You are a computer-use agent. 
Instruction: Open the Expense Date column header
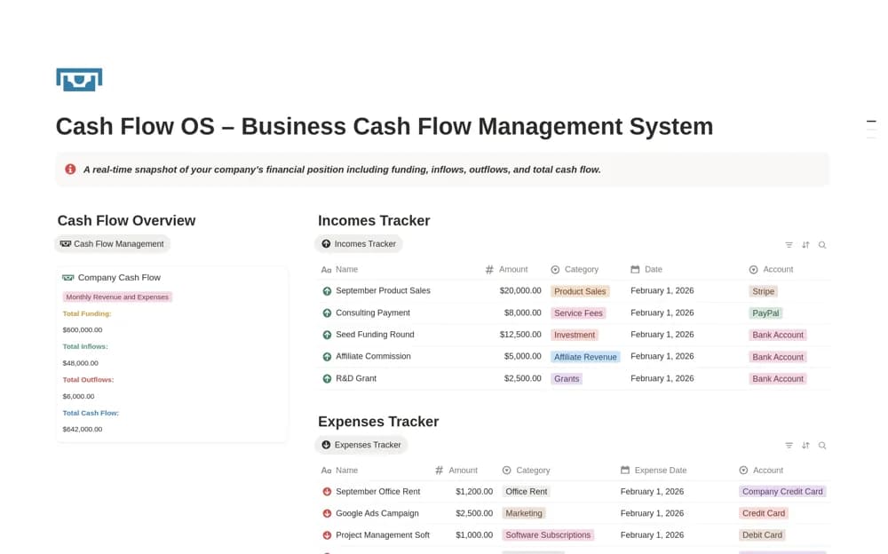(x=654, y=471)
